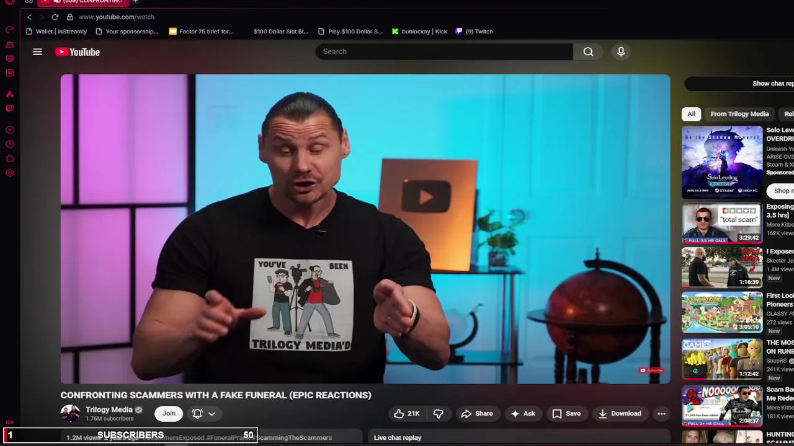Click the 'M' icon in the browser sidebar
This screenshot has width=794, height=446.
pos(10,72)
